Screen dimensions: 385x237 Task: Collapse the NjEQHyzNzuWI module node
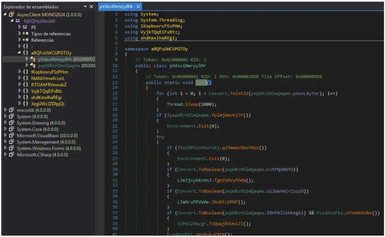pyautogui.click(x=12, y=21)
